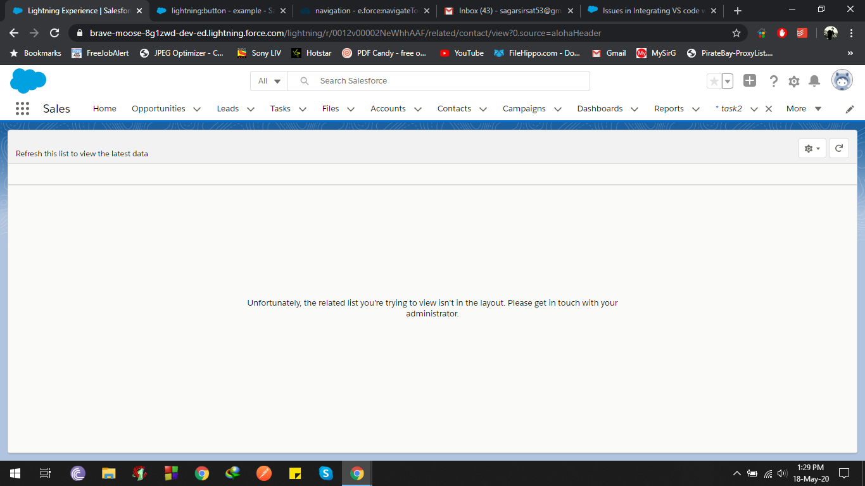Bookmark this page with Chrome's star icon
Screen dimensions: 865x486
[736, 33]
